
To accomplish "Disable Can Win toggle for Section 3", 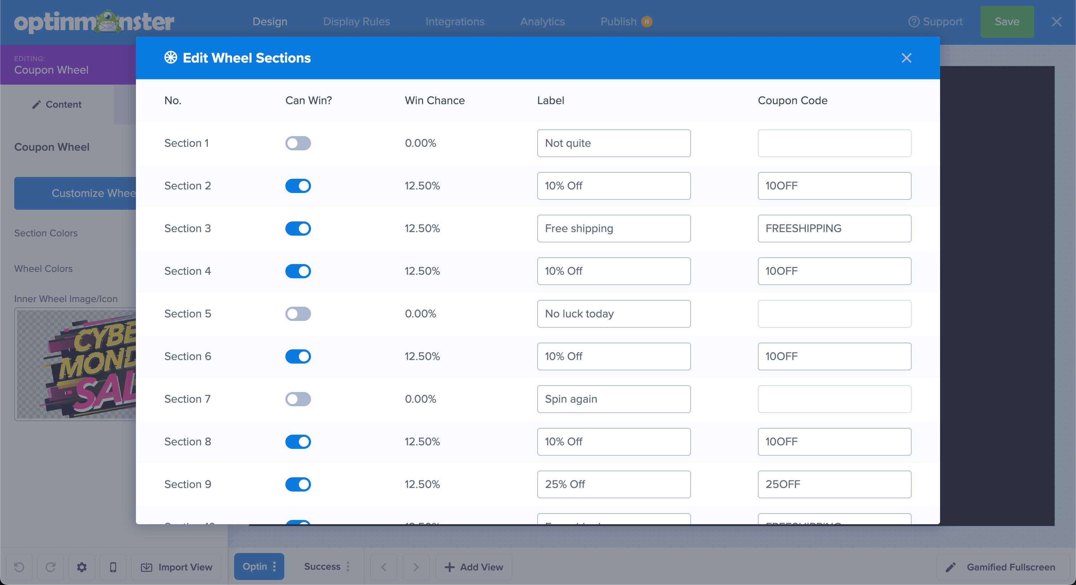I will point(298,229).
